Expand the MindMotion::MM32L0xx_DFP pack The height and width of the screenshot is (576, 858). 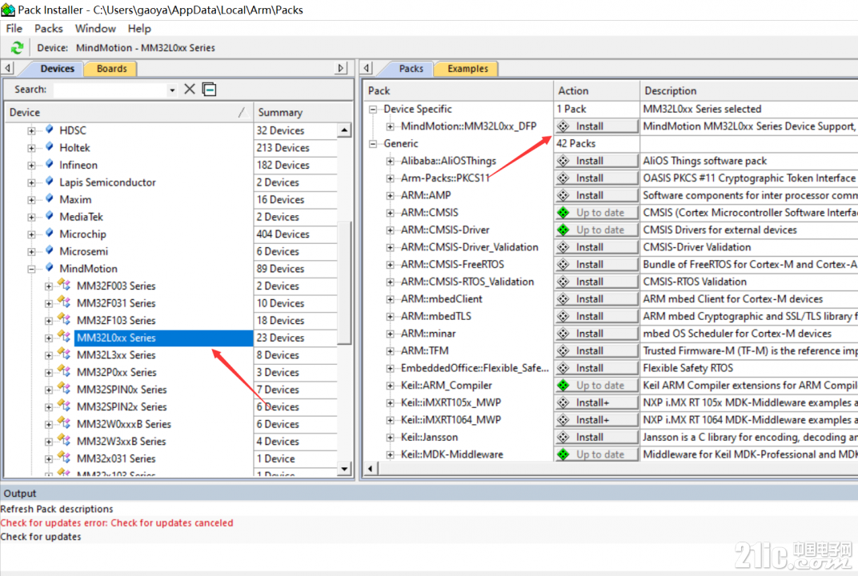[x=390, y=126]
